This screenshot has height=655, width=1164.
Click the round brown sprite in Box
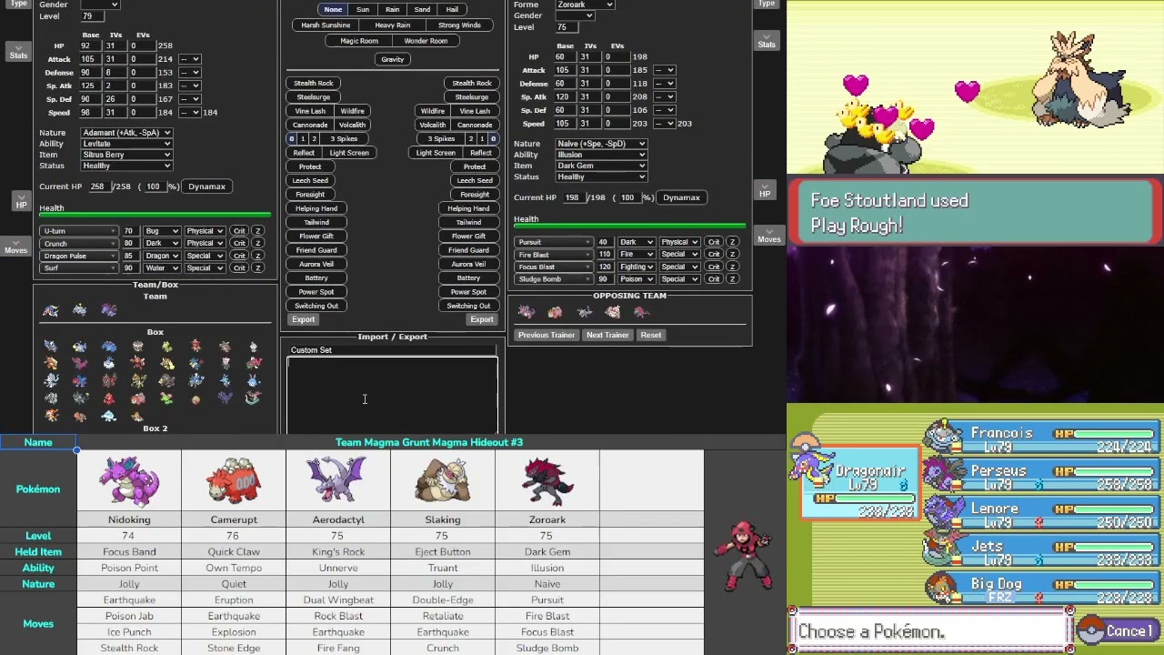196,398
